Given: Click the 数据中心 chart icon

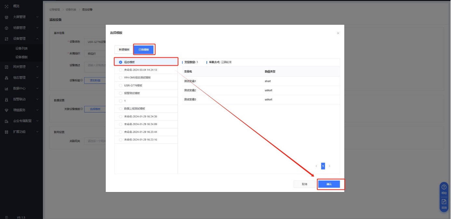Looking at the screenshot, I should (7, 88).
